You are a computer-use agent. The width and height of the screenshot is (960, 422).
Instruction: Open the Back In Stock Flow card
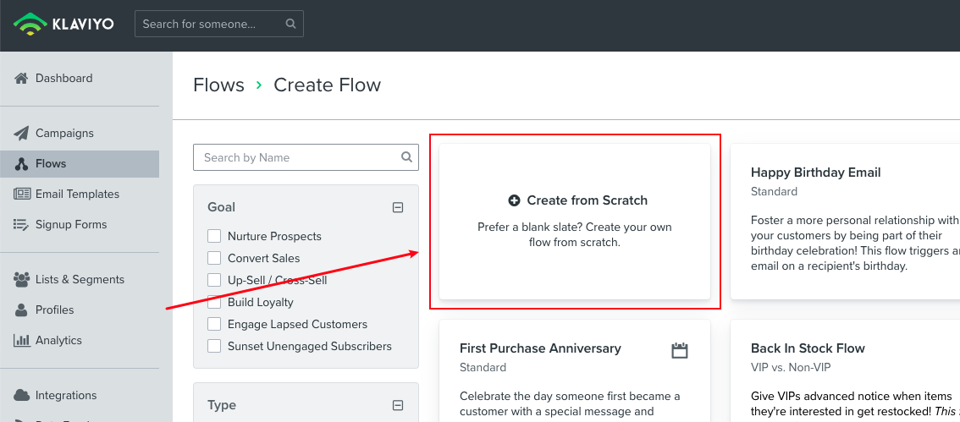click(845, 370)
